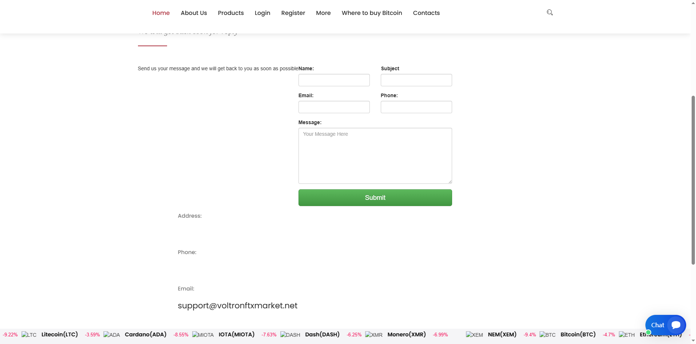696x344 pixels.
Task: Open the Products menu item
Action: 231,13
